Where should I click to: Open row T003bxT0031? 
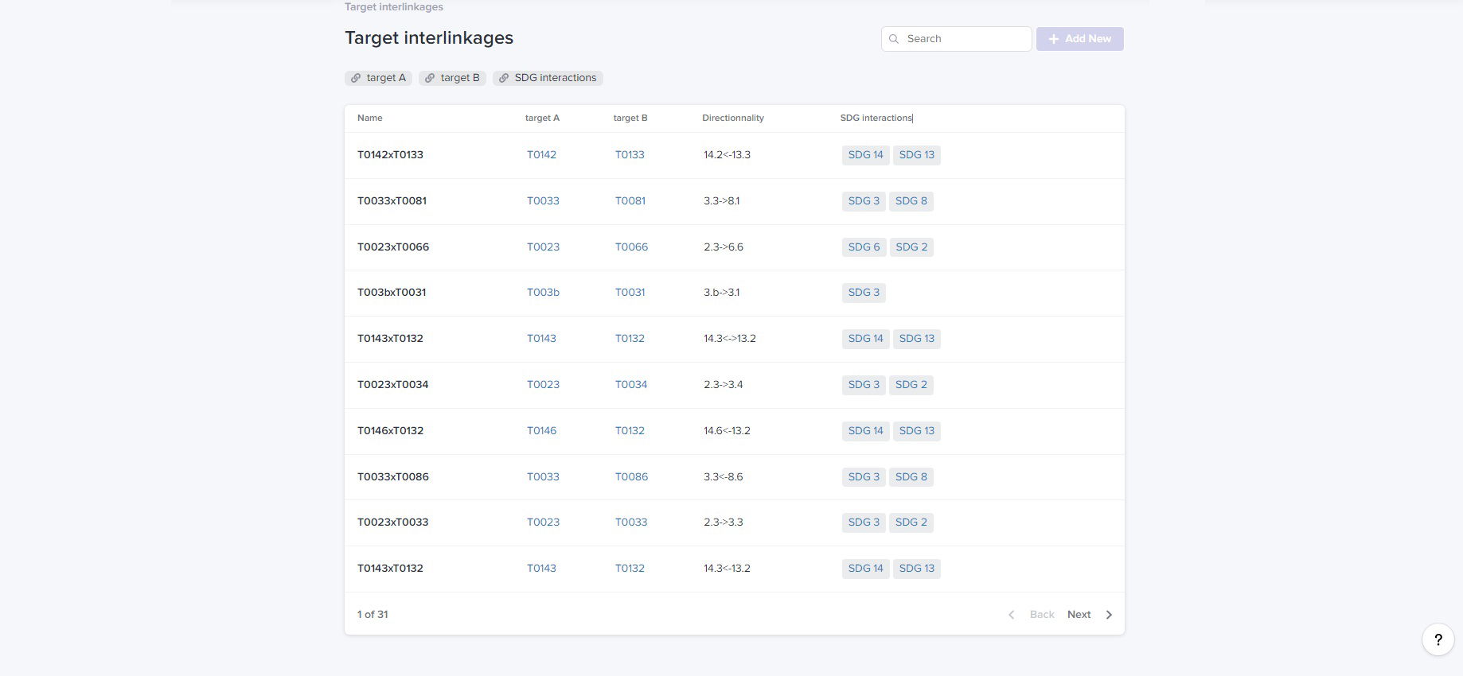click(x=735, y=293)
